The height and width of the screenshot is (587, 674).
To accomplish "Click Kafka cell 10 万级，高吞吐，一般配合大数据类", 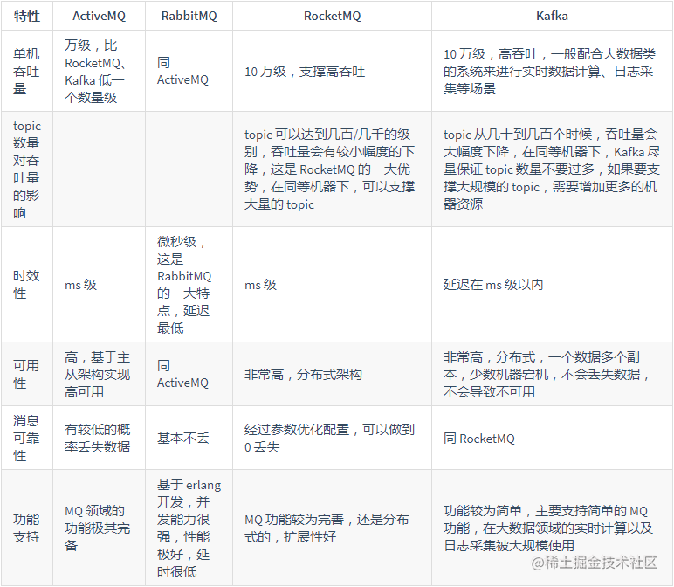I will click(x=552, y=71).
